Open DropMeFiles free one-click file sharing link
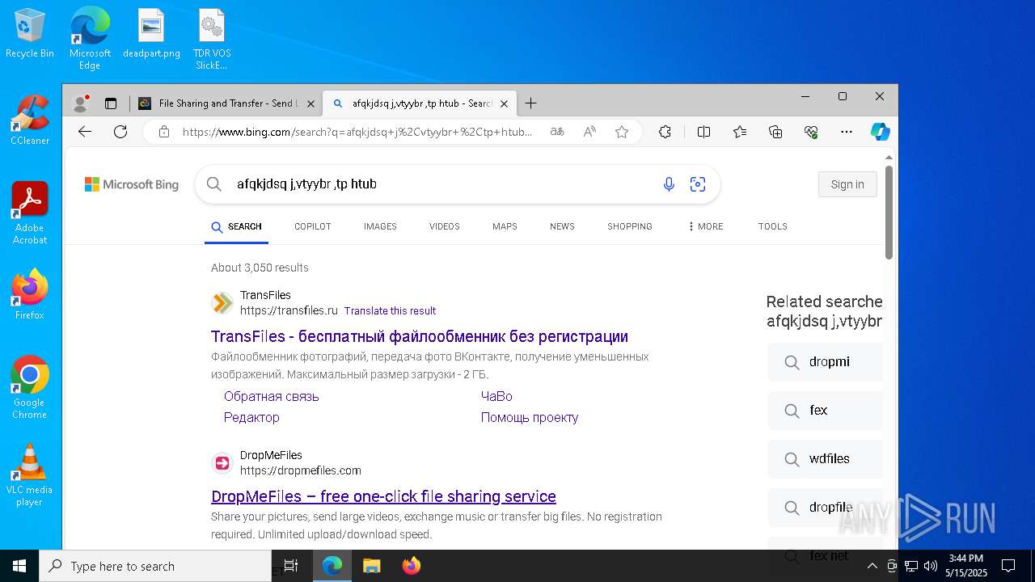The image size is (1035, 582). (x=383, y=496)
